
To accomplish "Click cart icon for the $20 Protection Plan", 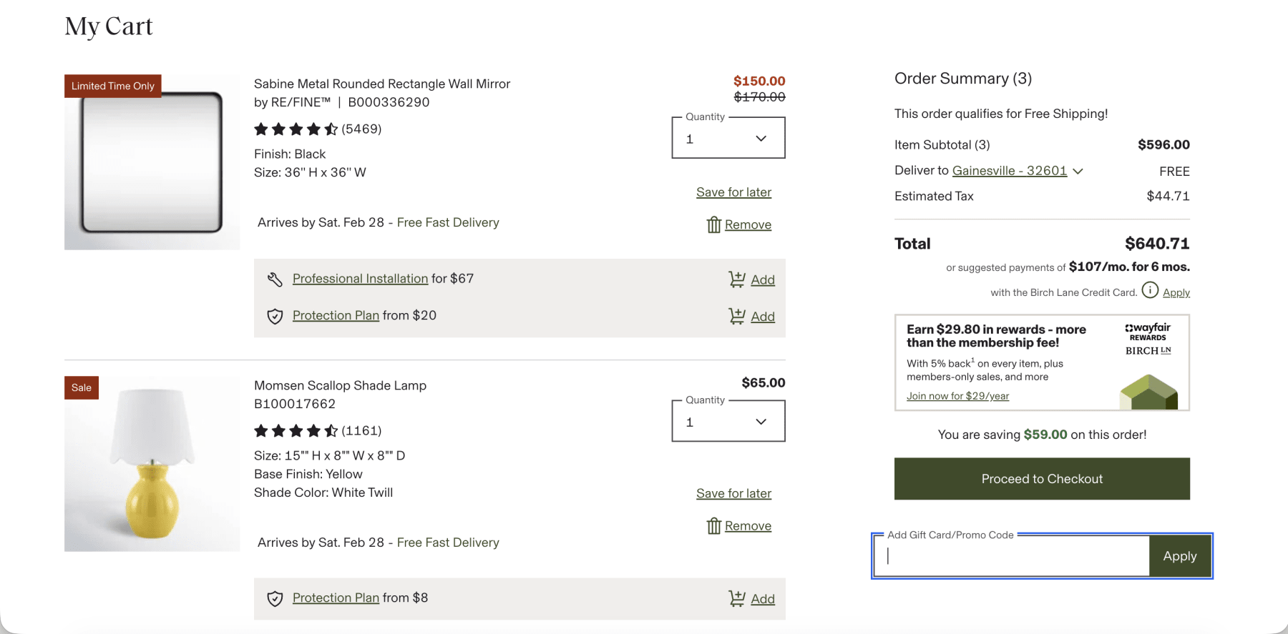I will [x=736, y=316].
